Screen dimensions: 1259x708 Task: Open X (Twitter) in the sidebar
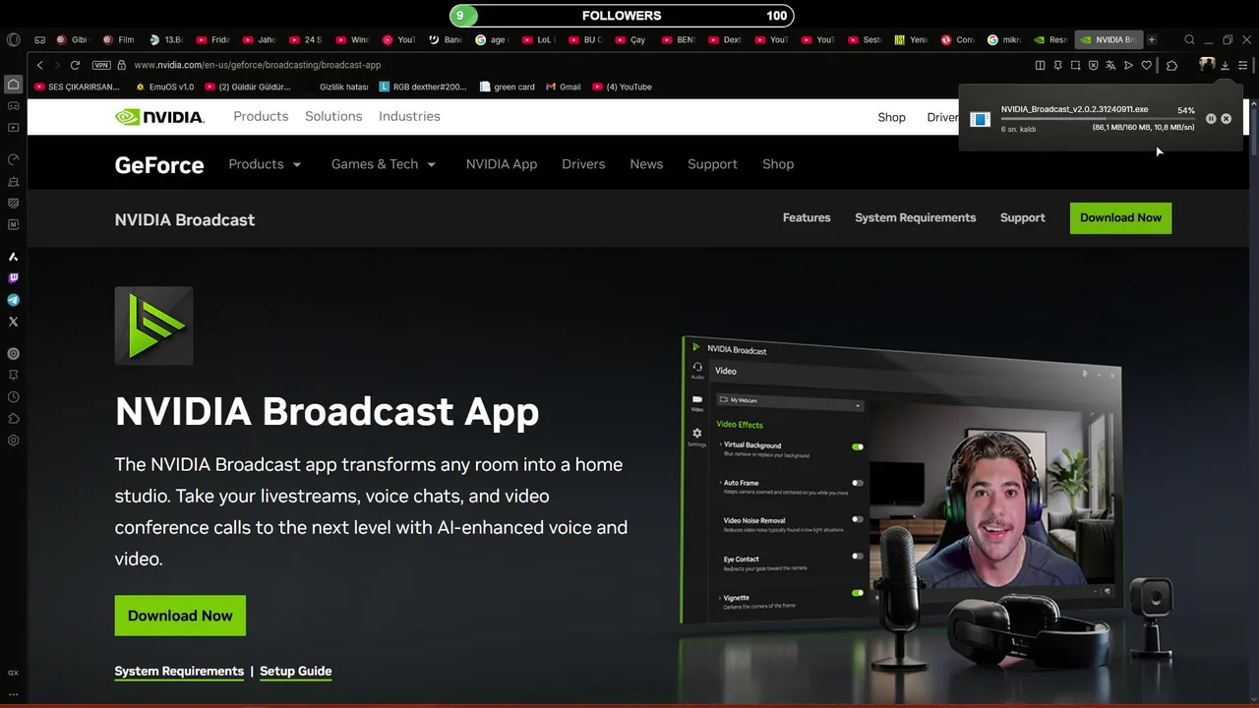click(x=13, y=322)
